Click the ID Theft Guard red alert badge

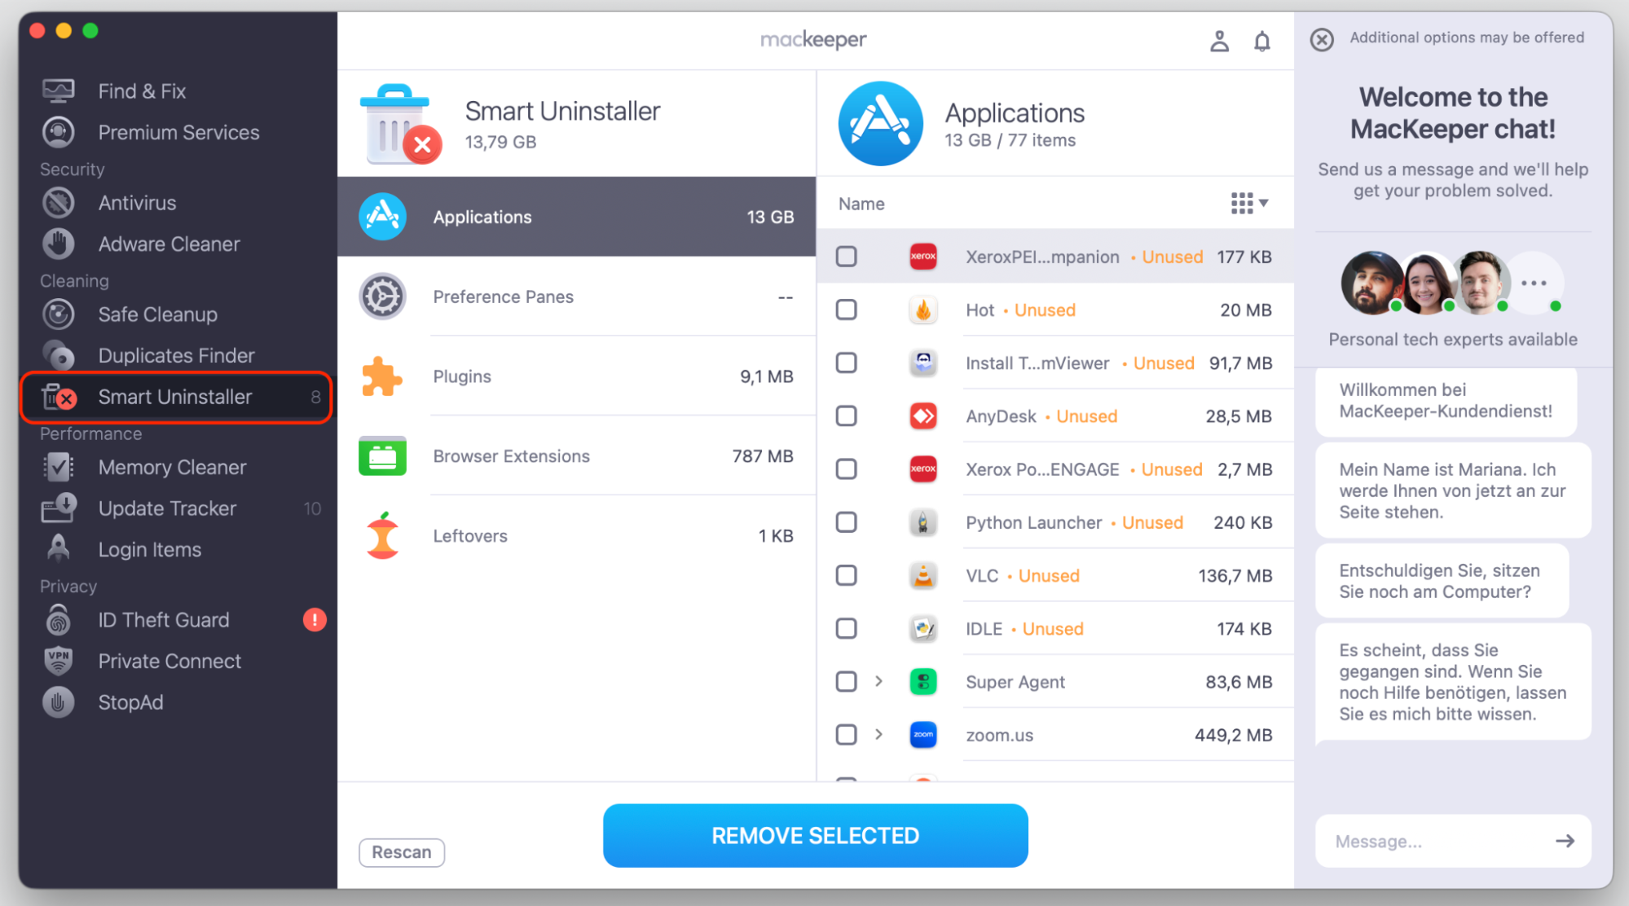[x=315, y=620]
